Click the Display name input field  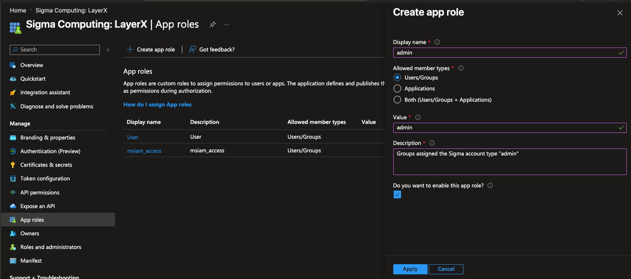coord(510,53)
